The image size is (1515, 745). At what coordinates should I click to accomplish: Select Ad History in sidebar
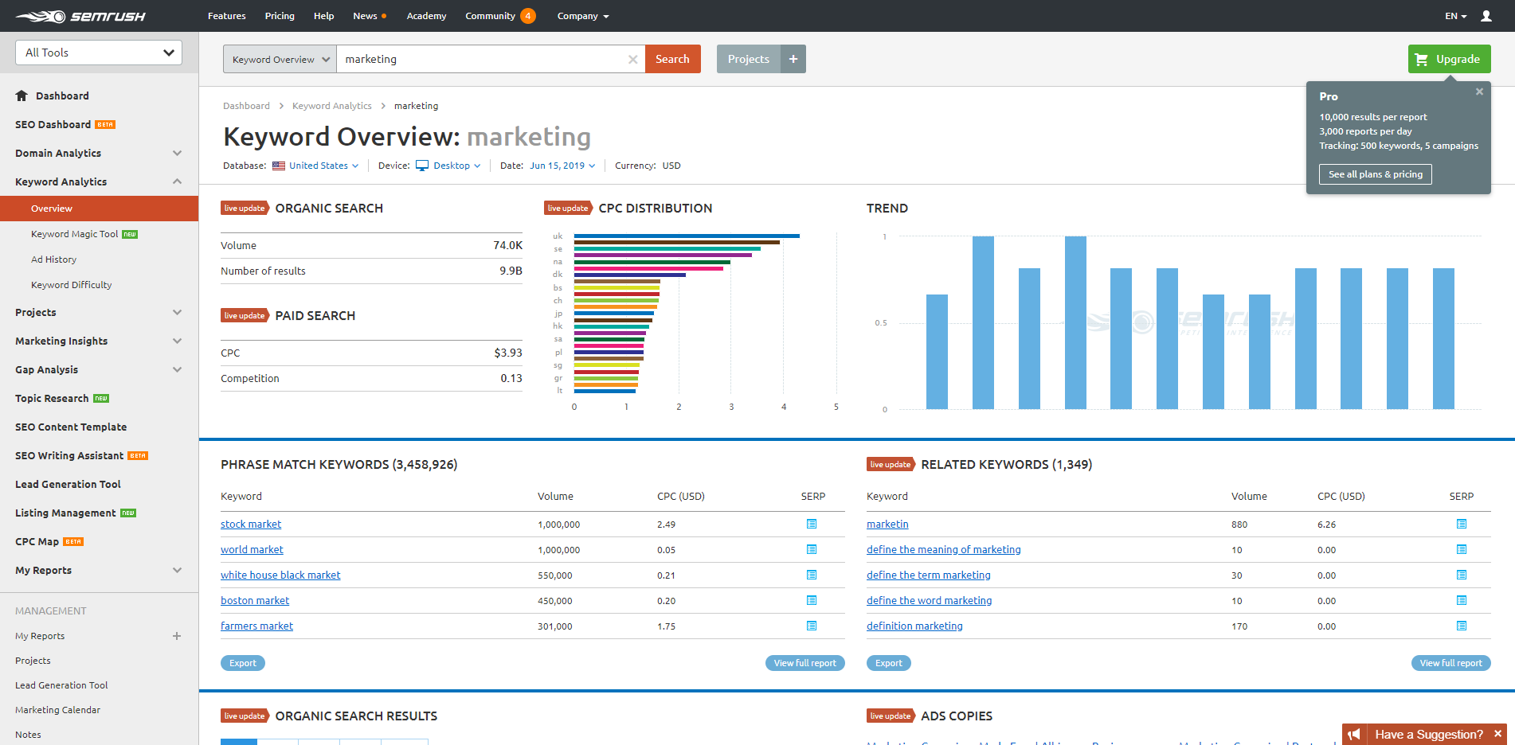coord(53,259)
